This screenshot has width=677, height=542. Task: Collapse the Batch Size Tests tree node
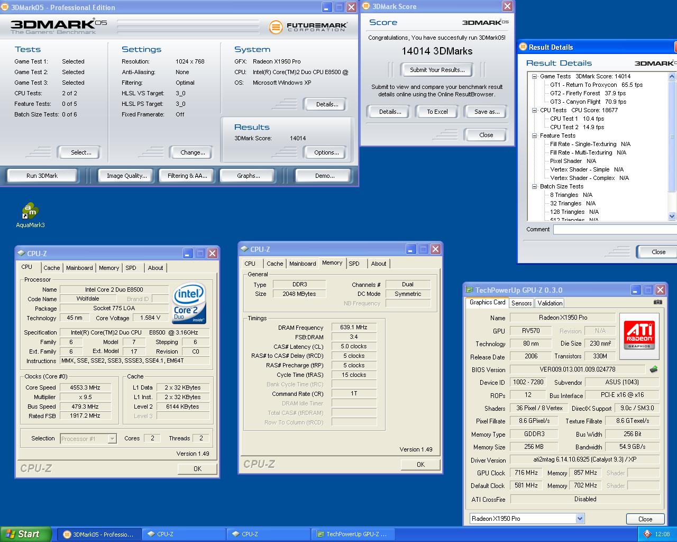tap(535, 186)
